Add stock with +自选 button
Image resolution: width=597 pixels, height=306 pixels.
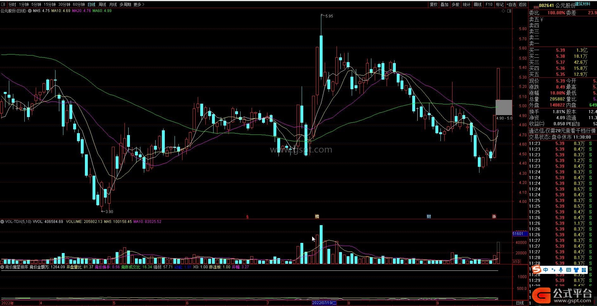pyautogui.click(x=511, y=4)
